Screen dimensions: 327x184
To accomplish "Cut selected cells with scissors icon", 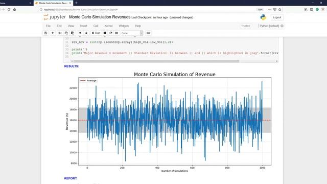I will [60, 33].
